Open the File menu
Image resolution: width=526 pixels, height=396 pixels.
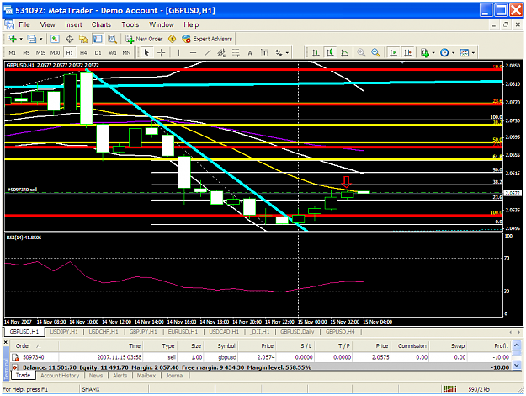[24, 24]
